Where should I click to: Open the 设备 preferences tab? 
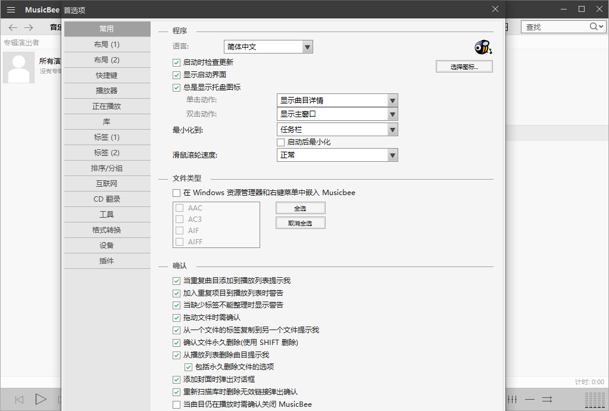tap(107, 246)
